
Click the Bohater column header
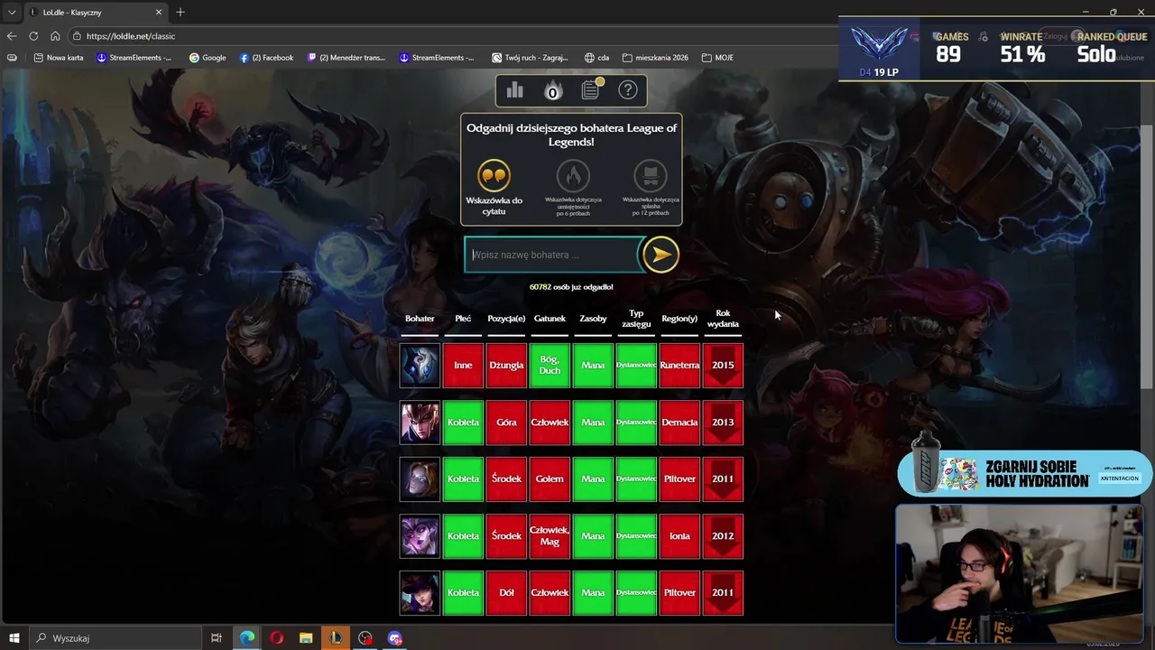coord(420,319)
